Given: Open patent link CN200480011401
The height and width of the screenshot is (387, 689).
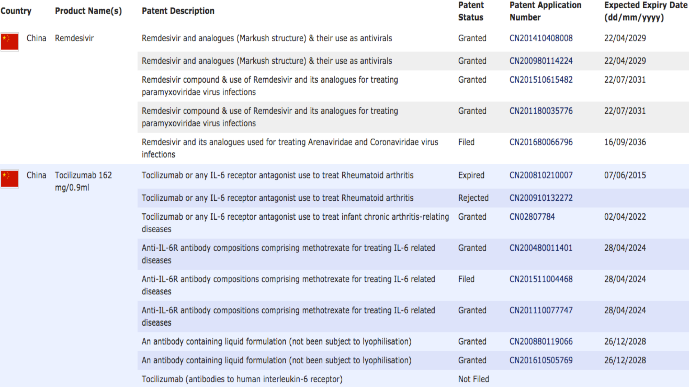Looking at the screenshot, I should tap(541, 248).
